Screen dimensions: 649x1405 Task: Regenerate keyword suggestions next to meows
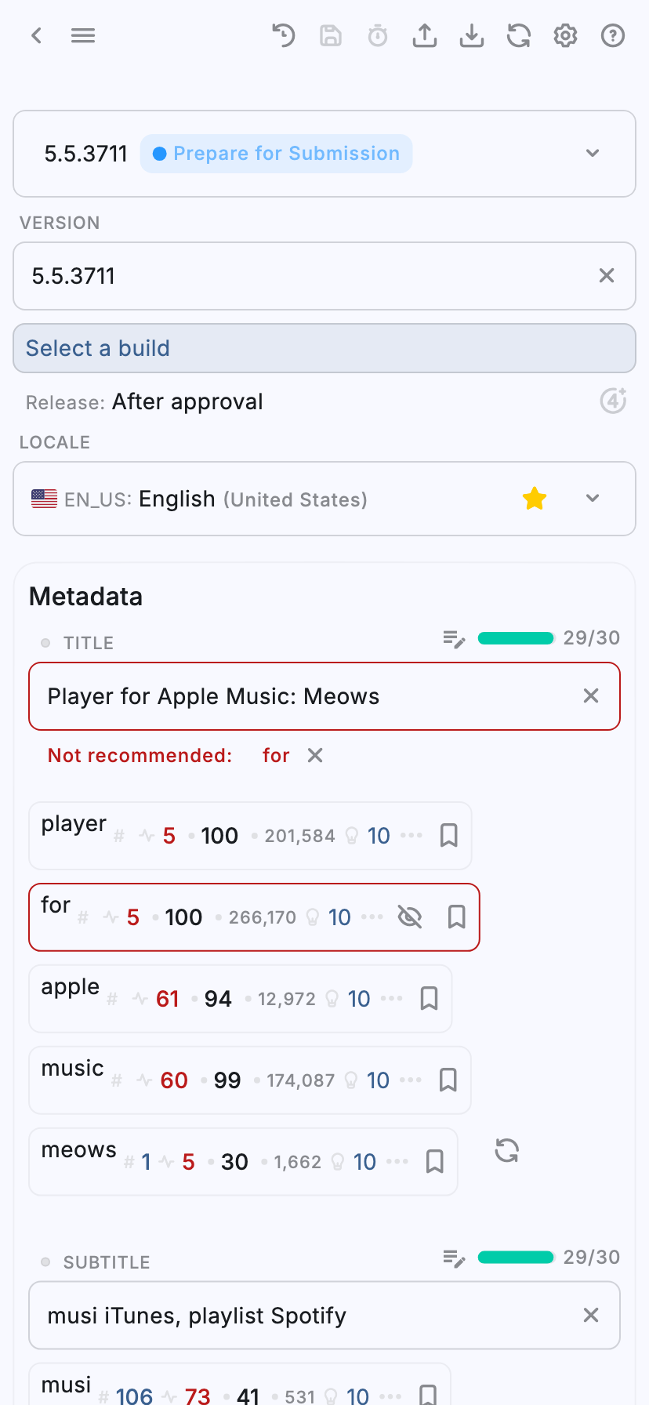coord(506,1150)
